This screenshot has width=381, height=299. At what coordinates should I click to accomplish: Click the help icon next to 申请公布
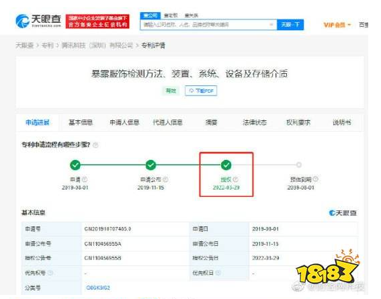tap(165, 179)
